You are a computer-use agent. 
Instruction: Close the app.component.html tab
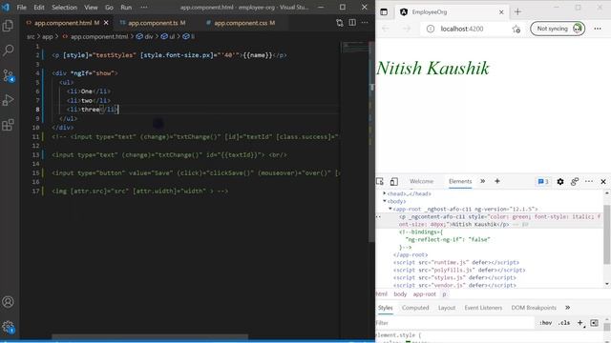point(106,23)
